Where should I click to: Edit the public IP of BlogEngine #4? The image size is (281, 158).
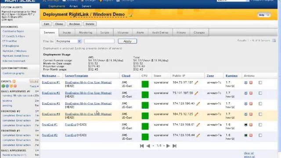tap(196, 114)
